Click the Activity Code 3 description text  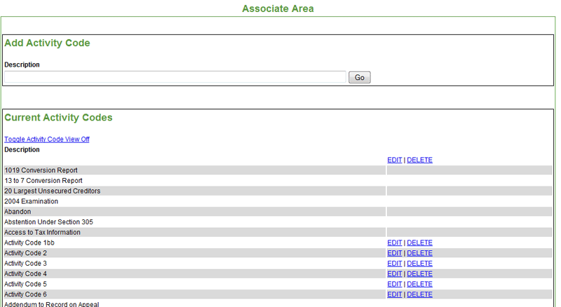[25, 264]
